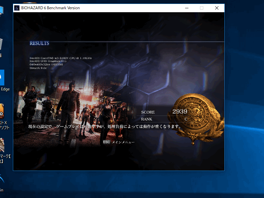Close the BIOHAZARD 6 Benchmark window
This screenshot has height=198, width=264.
point(216,8)
